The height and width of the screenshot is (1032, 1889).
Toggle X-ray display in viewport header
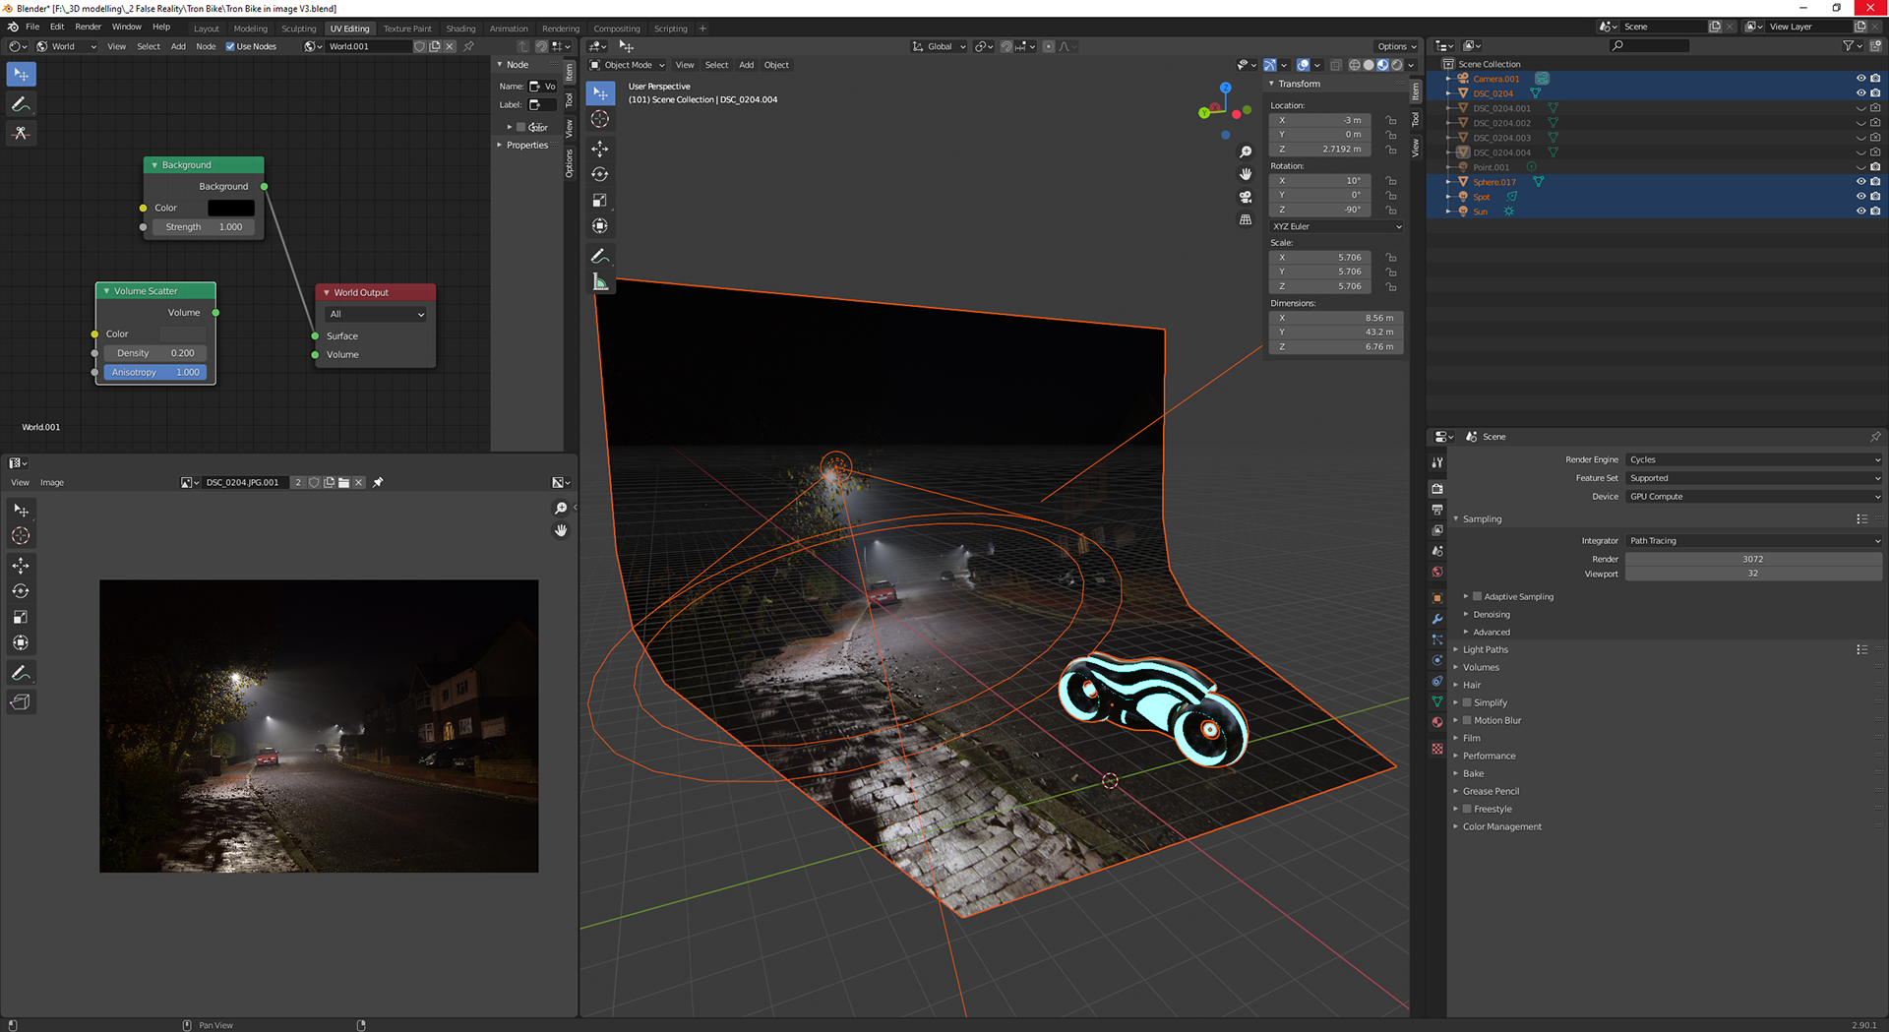click(x=1336, y=65)
